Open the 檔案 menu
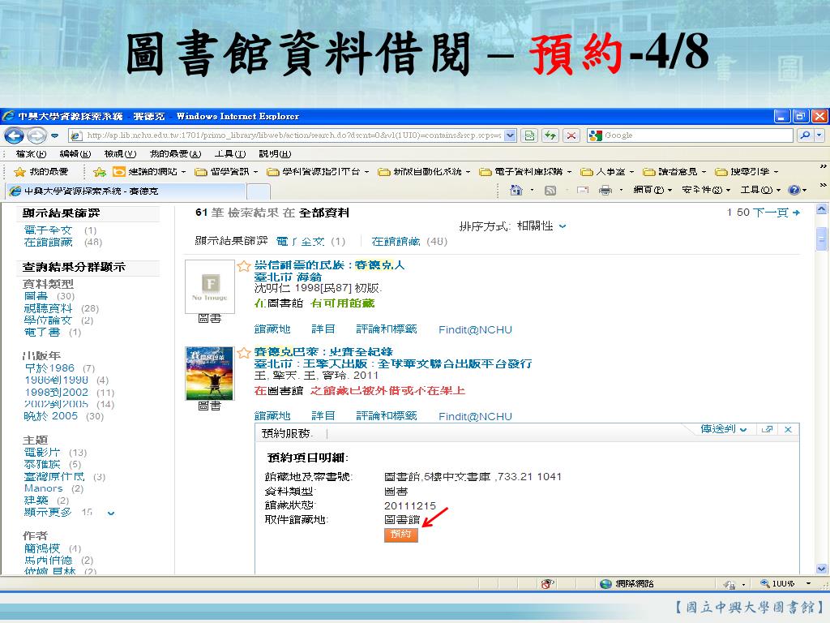830x623 pixels. tap(31, 153)
